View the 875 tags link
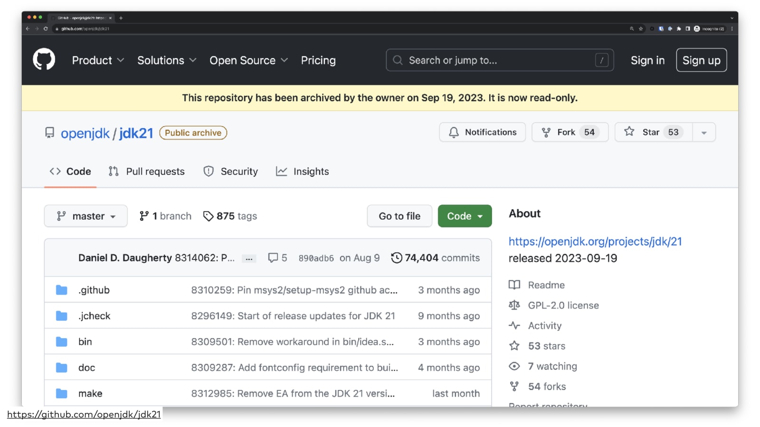The image size is (760, 427). point(230,216)
